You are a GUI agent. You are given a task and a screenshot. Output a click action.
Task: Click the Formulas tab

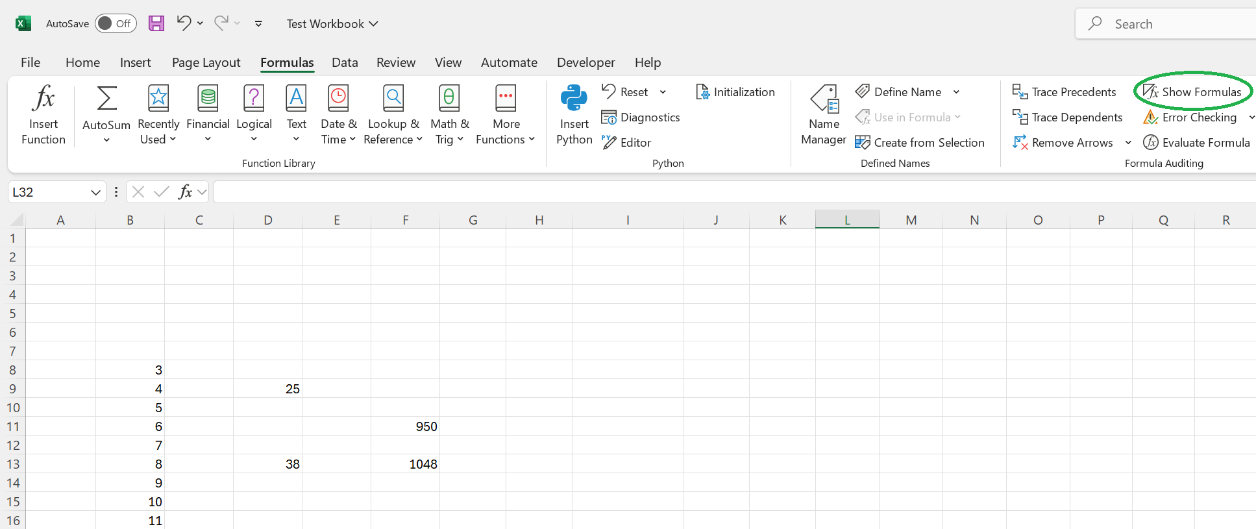point(287,62)
